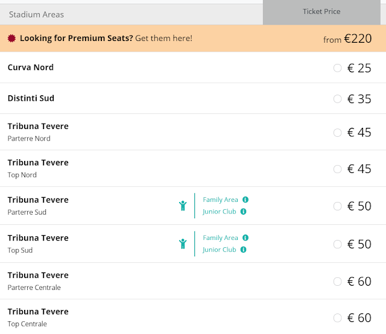Click info icon beside Top Sud Family Area
Viewport: 386px width, 334px height.
coord(246,238)
